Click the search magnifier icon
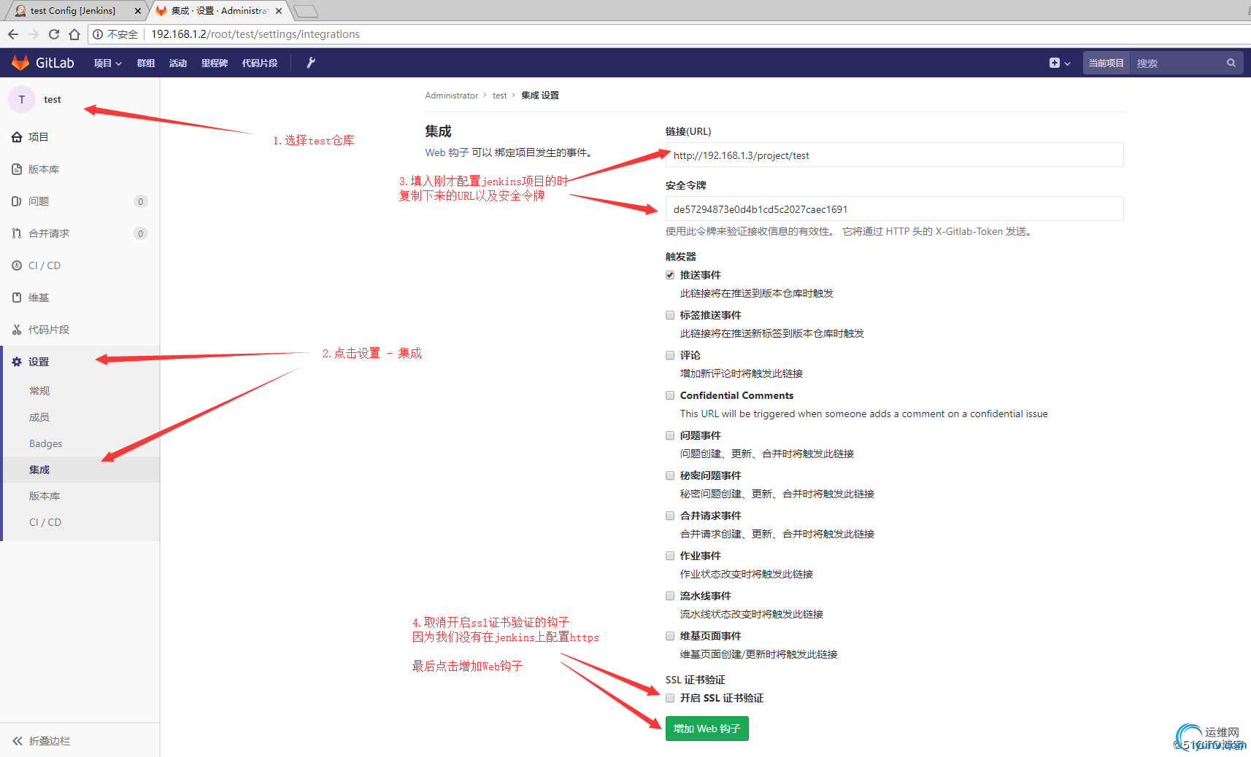This screenshot has width=1251, height=757. [1231, 63]
